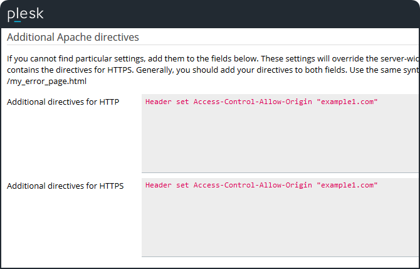This screenshot has width=420, height=269.
Task: Click 'Access-Control-Allow-Origin' in the HTTP field
Action: tap(252, 101)
